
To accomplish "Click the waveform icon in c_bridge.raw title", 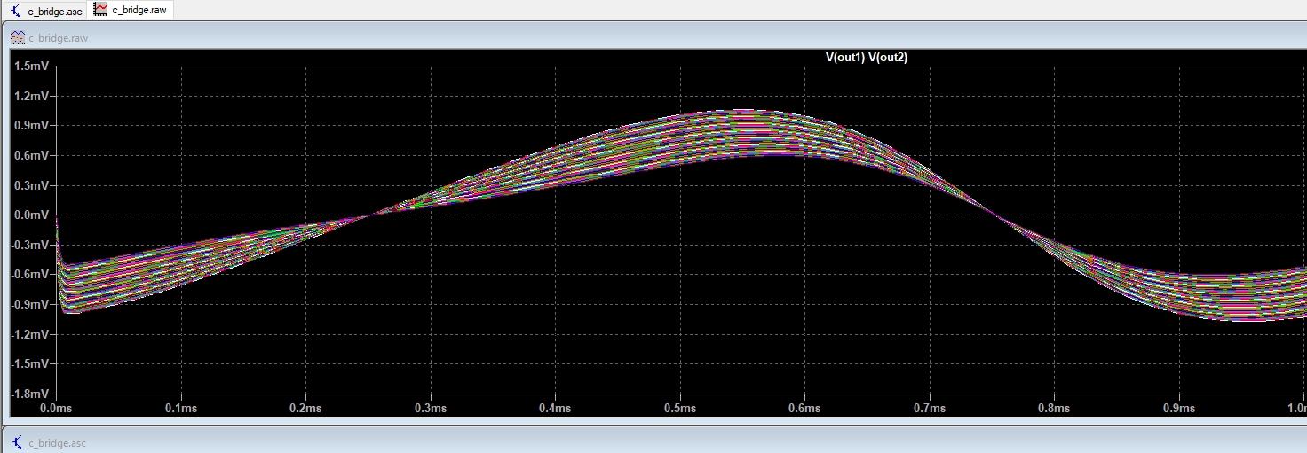I will click(17, 38).
